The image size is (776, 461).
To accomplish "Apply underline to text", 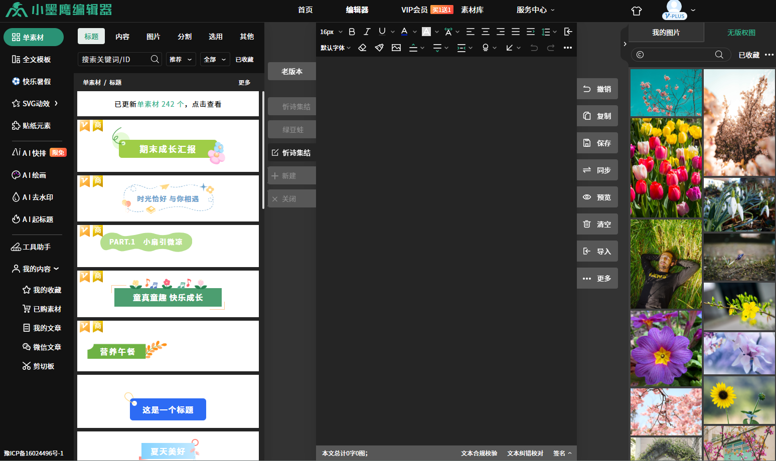I will (x=382, y=32).
